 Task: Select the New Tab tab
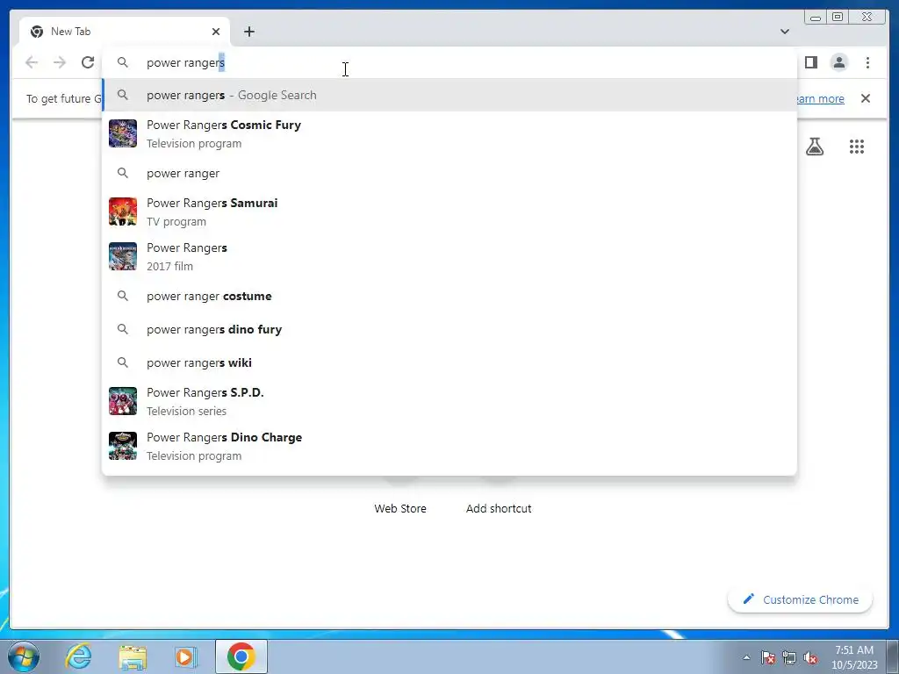[125, 32]
